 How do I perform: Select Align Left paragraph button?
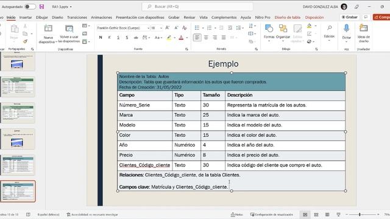point(197,38)
